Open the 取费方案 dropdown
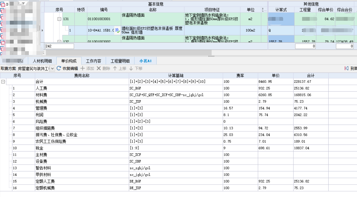This screenshot has width=357, height=197. coord(52,68)
